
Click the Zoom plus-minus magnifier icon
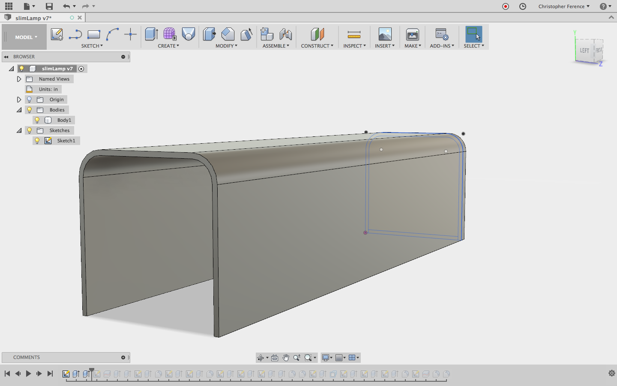297,358
